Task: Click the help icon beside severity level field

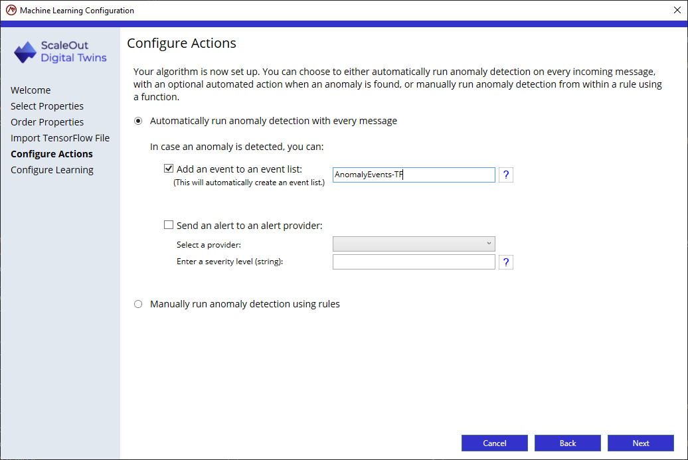Action: (x=505, y=262)
